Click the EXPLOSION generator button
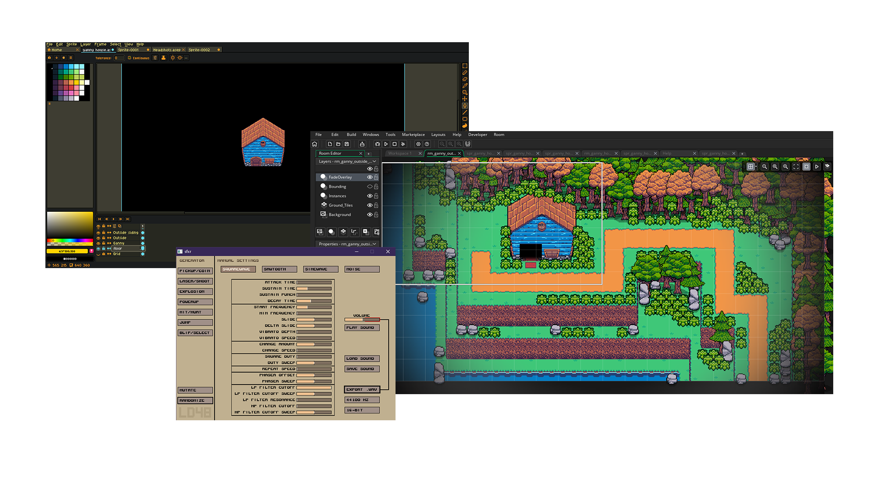Screen dimensions: 880x495 pyautogui.click(x=195, y=291)
